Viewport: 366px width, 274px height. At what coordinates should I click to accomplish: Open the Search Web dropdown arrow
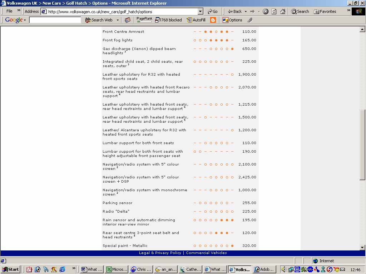[x=118, y=20]
